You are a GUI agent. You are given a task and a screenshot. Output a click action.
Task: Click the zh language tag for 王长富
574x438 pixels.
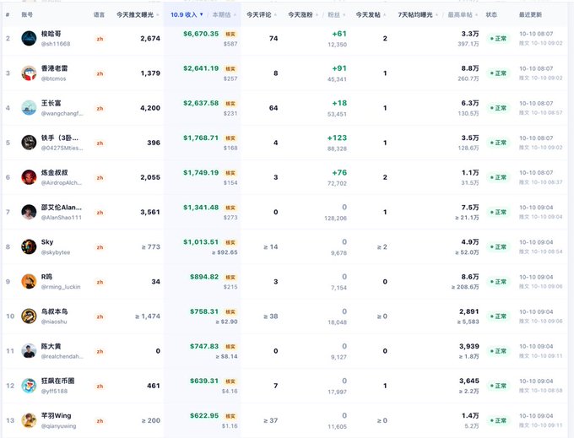point(100,108)
